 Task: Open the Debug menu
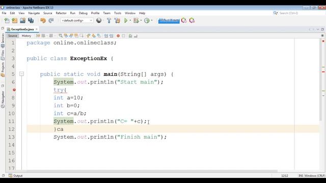[x=83, y=13]
